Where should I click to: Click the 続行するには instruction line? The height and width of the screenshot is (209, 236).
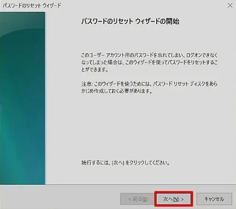pos(126,163)
